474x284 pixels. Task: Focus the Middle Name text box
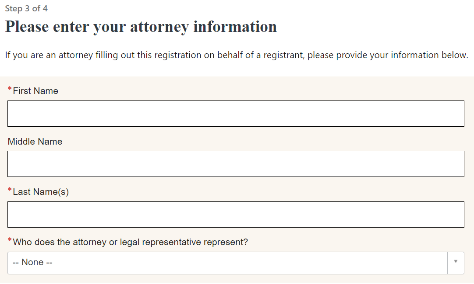point(236,164)
